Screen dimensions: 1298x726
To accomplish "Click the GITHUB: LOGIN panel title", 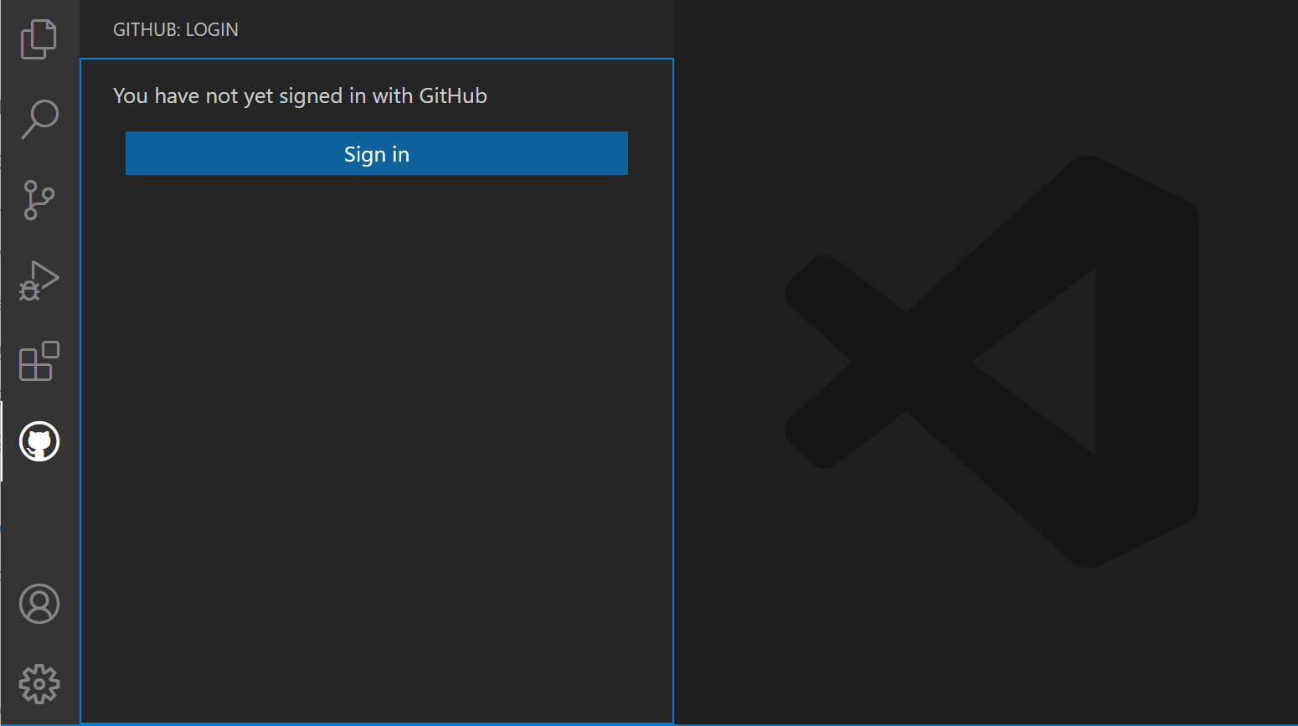I will click(175, 29).
